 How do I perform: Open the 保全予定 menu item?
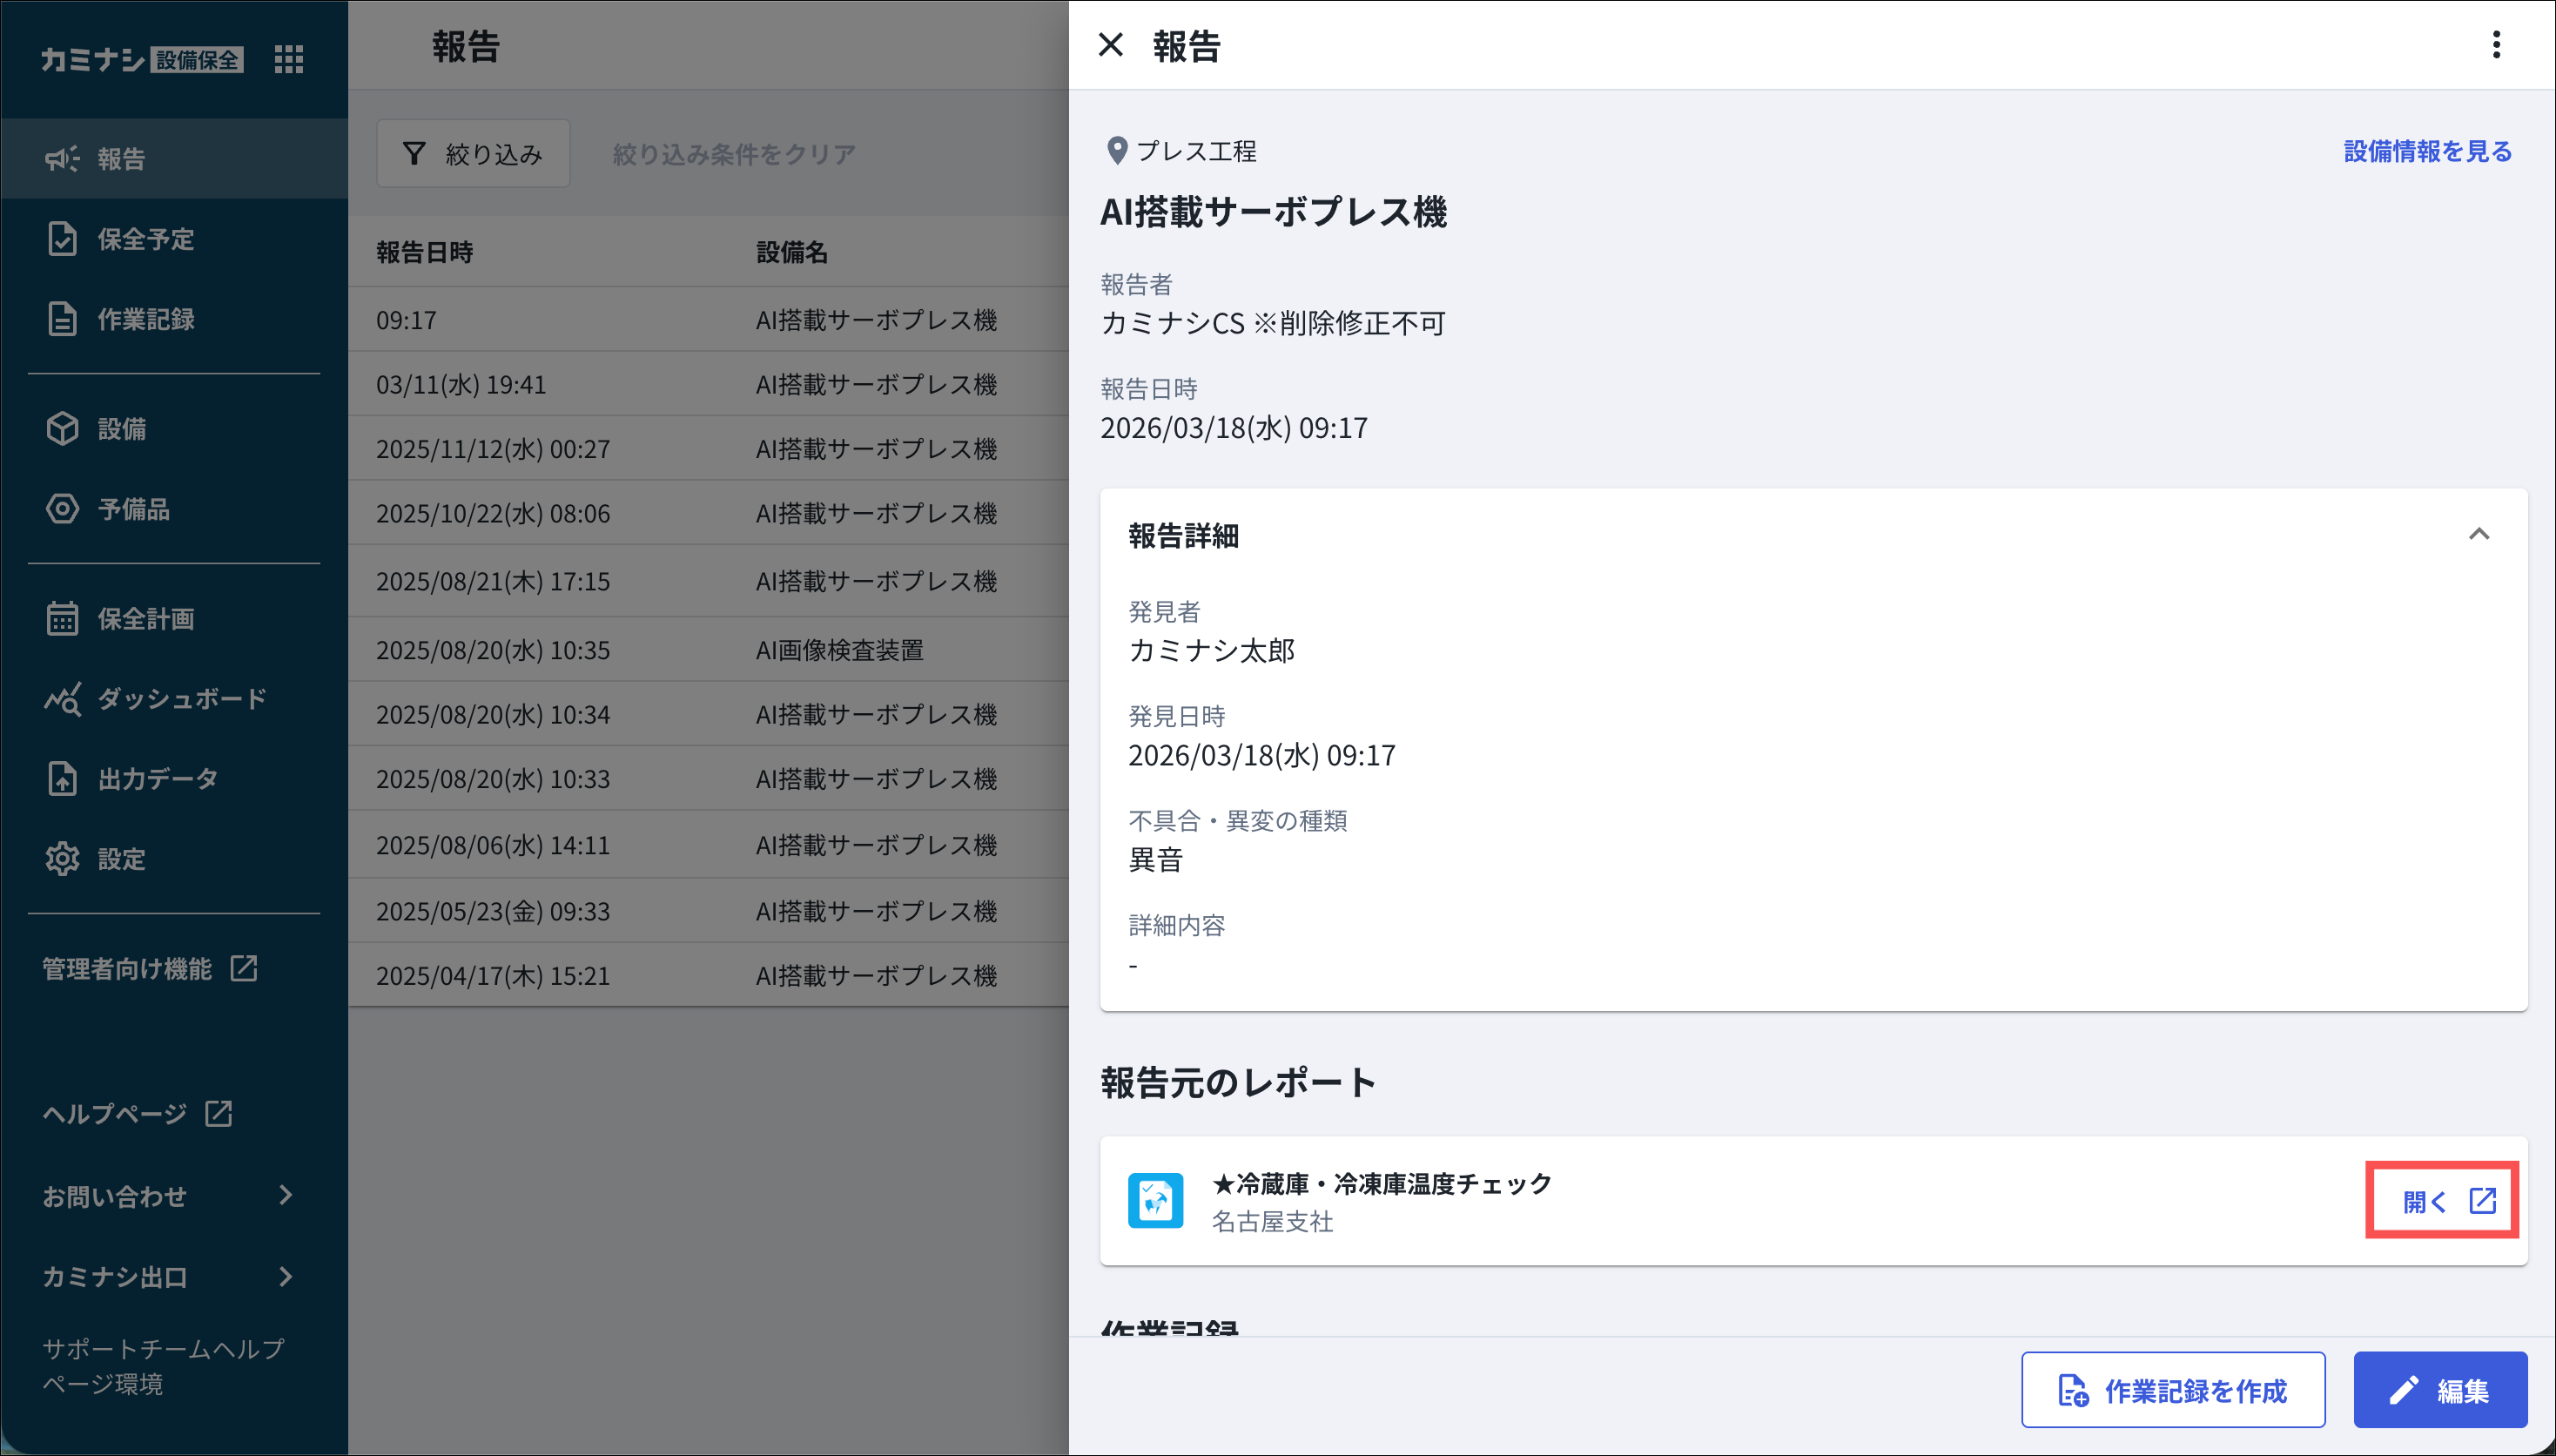click(x=146, y=239)
